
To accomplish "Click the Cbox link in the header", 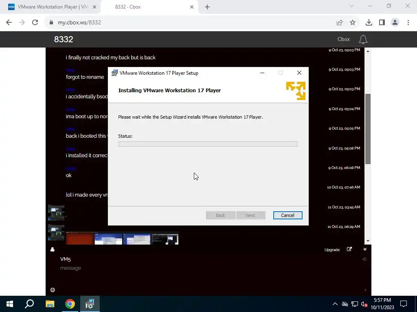I will tap(344, 39).
